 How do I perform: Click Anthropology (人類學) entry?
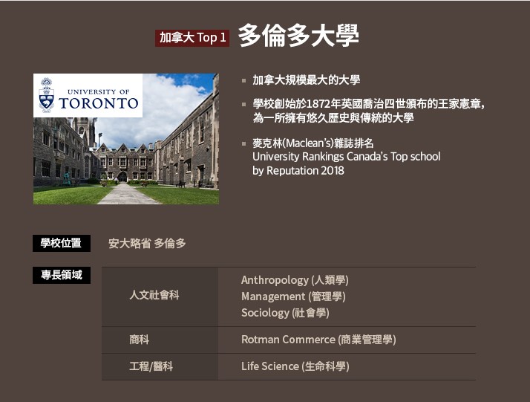295,280
